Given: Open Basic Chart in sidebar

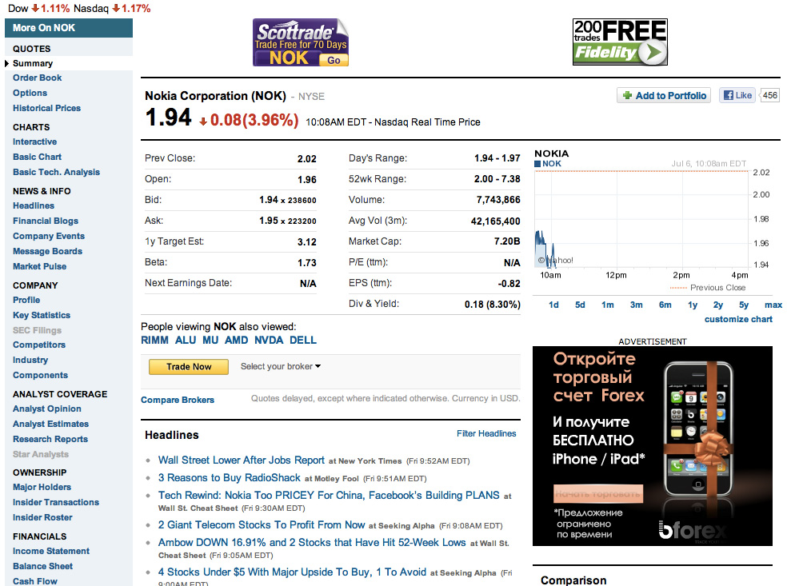Looking at the screenshot, I should pyautogui.click(x=37, y=157).
